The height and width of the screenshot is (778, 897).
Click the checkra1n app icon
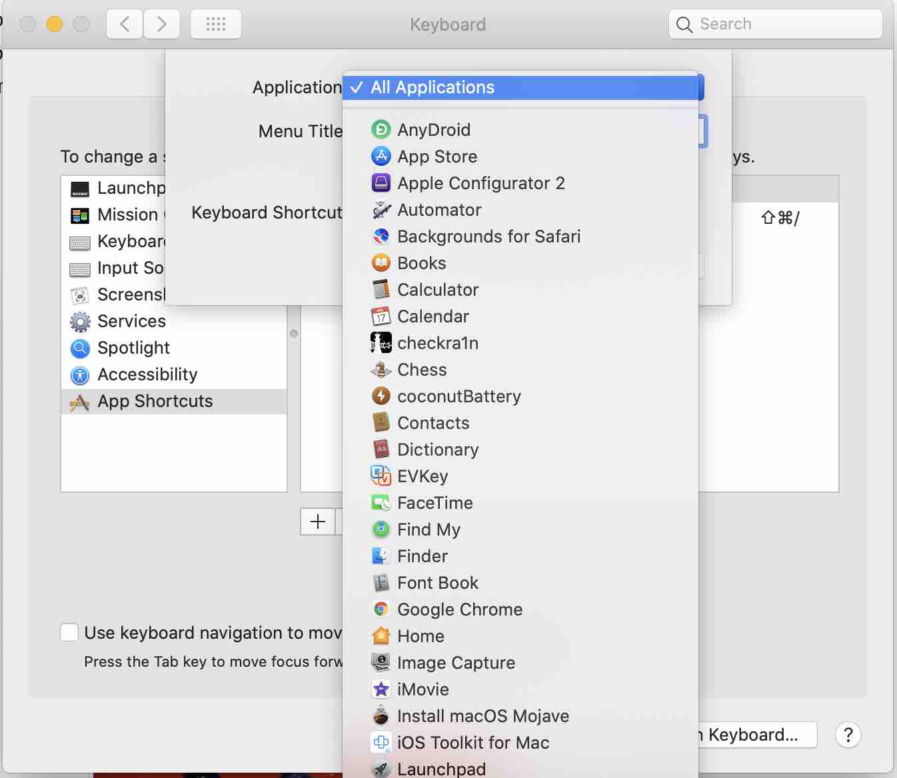click(381, 343)
